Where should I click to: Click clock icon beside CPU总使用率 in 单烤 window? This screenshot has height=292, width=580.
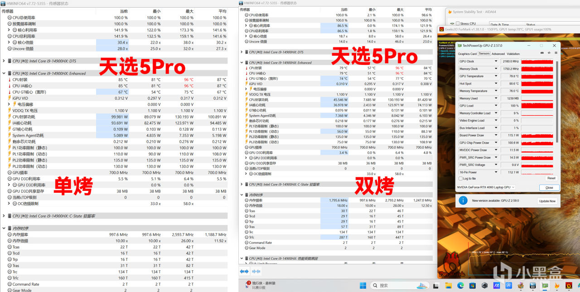pyautogui.click(x=10, y=18)
